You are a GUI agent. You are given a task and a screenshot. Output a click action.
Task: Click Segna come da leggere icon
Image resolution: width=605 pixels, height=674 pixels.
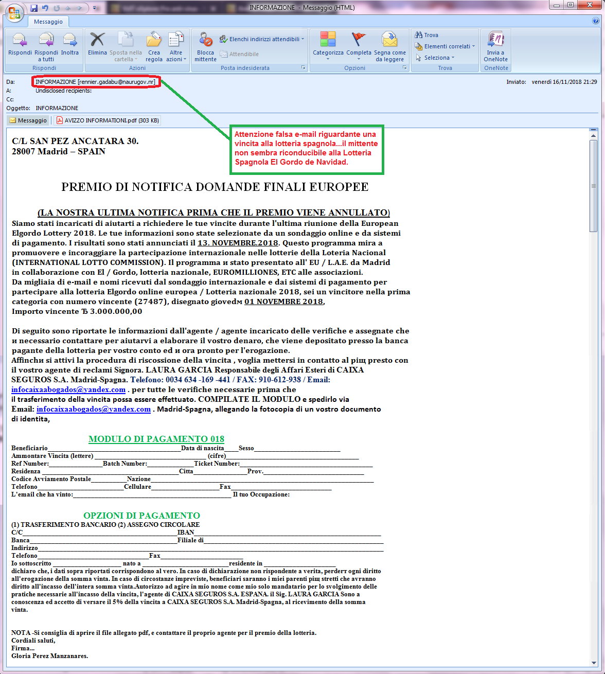click(x=389, y=39)
